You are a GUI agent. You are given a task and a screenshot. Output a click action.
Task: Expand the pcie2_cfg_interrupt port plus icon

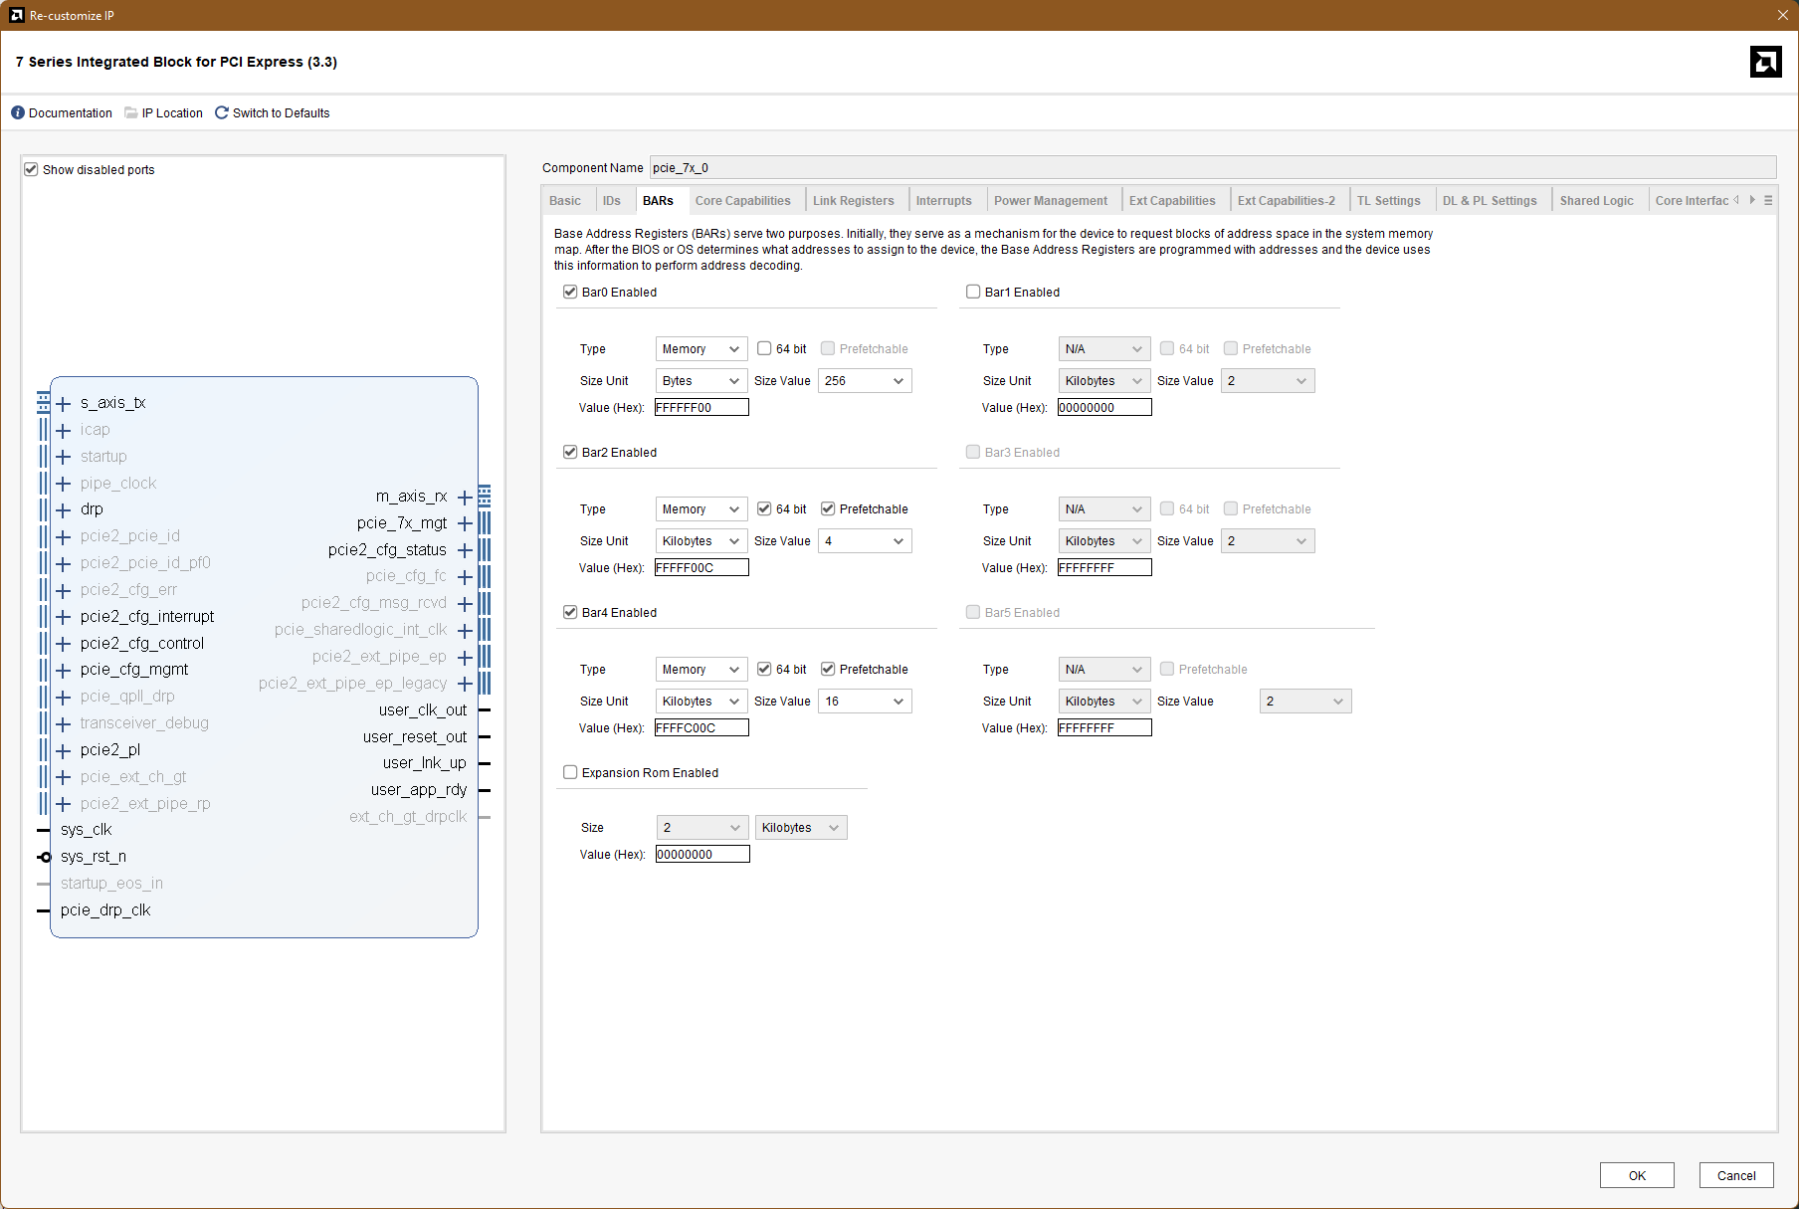[64, 617]
